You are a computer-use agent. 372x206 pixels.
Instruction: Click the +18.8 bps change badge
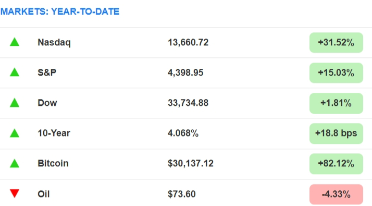pyautogui.click(x=336, y=134)
